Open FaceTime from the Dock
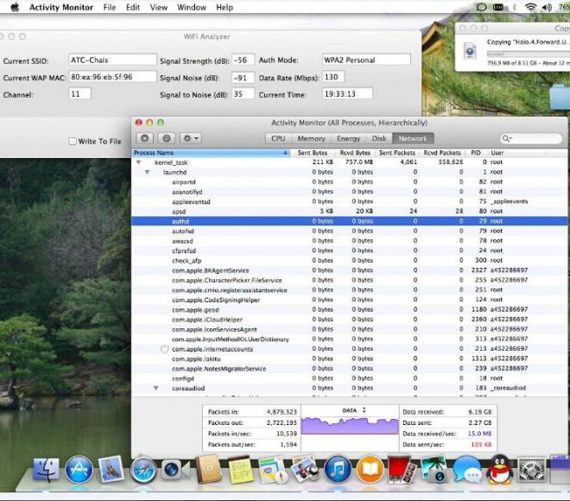 pyautogui.click(x=175, y=470)
